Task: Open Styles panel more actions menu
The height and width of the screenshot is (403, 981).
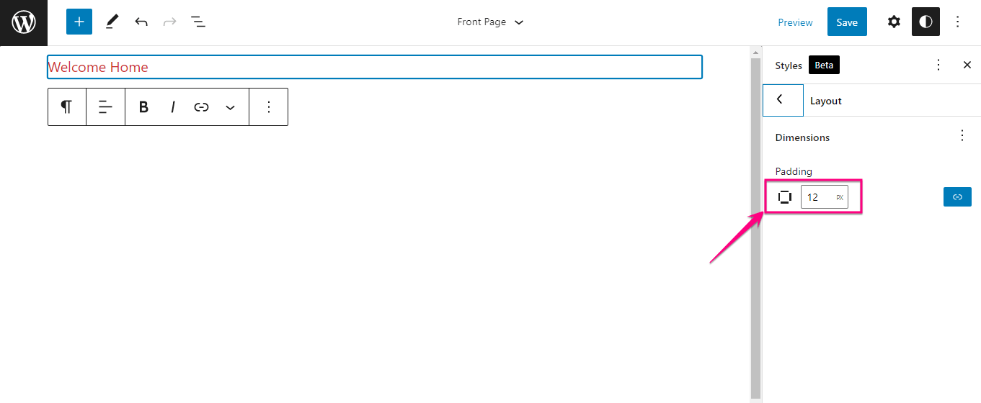Action: click(x=938, y=65)
